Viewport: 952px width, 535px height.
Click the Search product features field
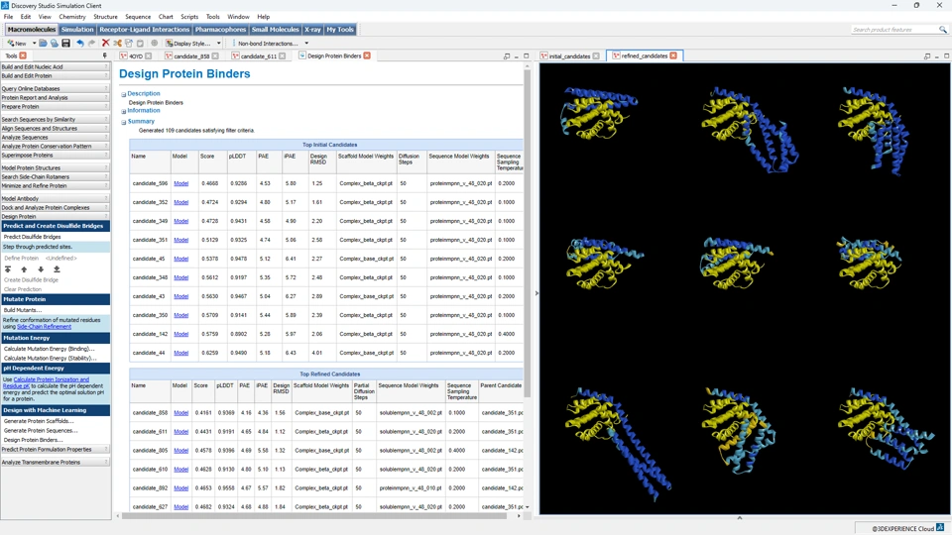tap(894, 29)
